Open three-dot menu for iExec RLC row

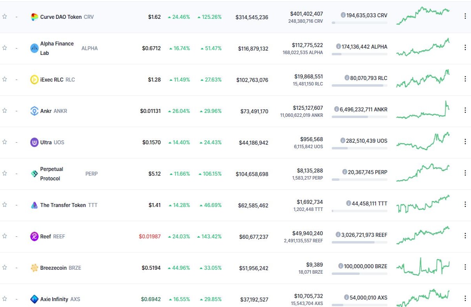coord(465,79)
